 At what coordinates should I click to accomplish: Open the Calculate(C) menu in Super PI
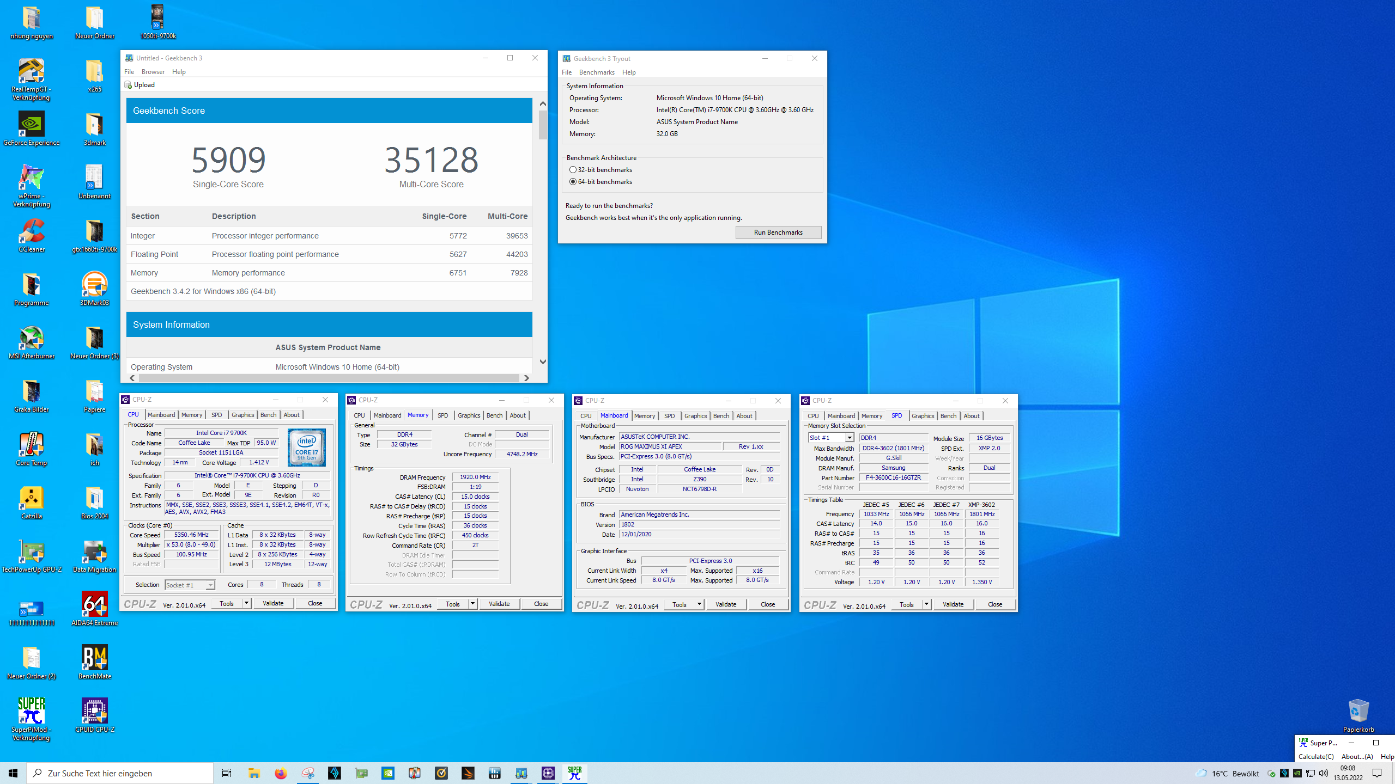coord(1316,757)
